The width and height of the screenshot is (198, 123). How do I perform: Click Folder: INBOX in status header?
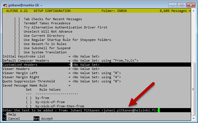click(x=114, y=11)
